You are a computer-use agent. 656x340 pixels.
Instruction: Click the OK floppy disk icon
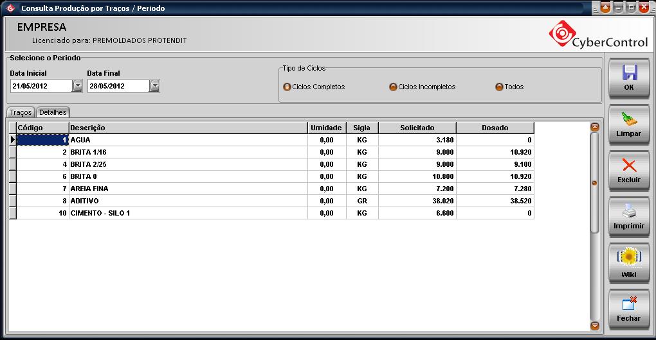click(x=628, y=72)
